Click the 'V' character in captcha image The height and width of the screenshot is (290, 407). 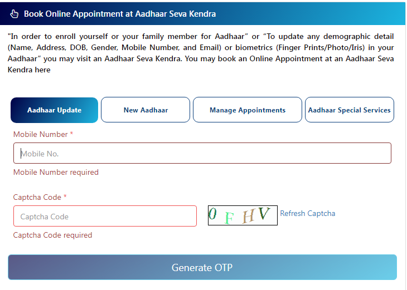pos(264,214)
